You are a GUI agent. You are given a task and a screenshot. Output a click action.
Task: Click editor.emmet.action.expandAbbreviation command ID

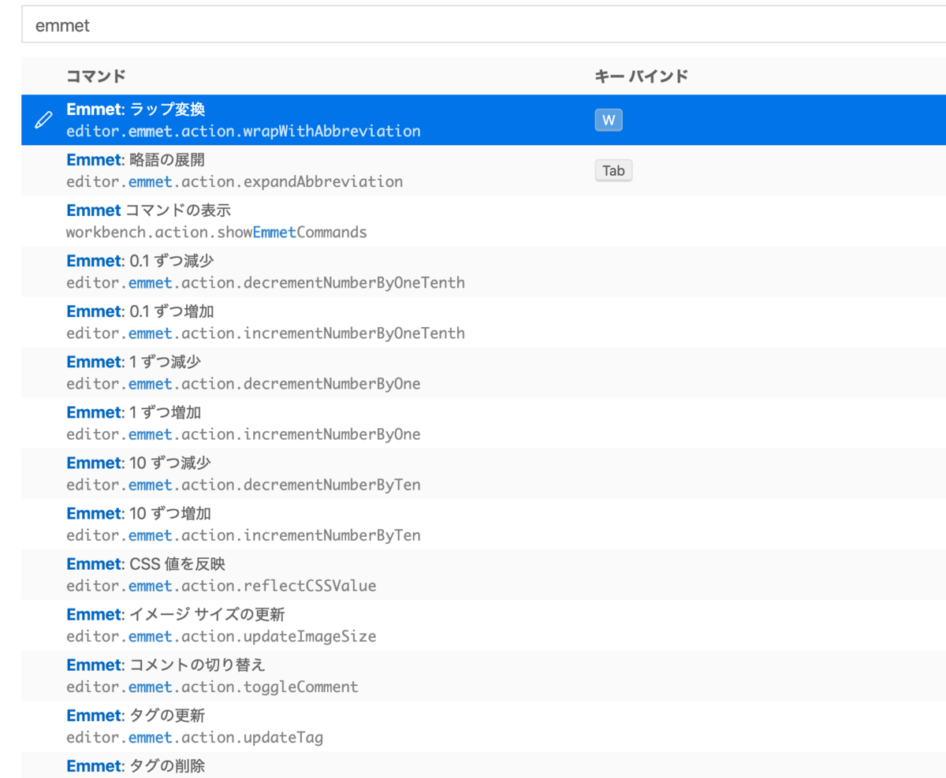tap(234, 181)
